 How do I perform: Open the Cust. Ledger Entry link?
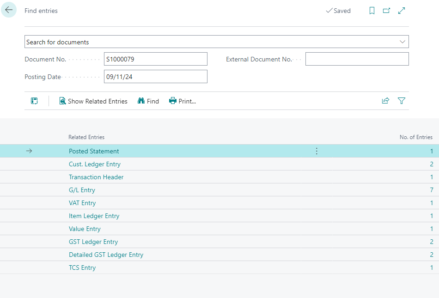pyautogui.click(x=95, y=164)
